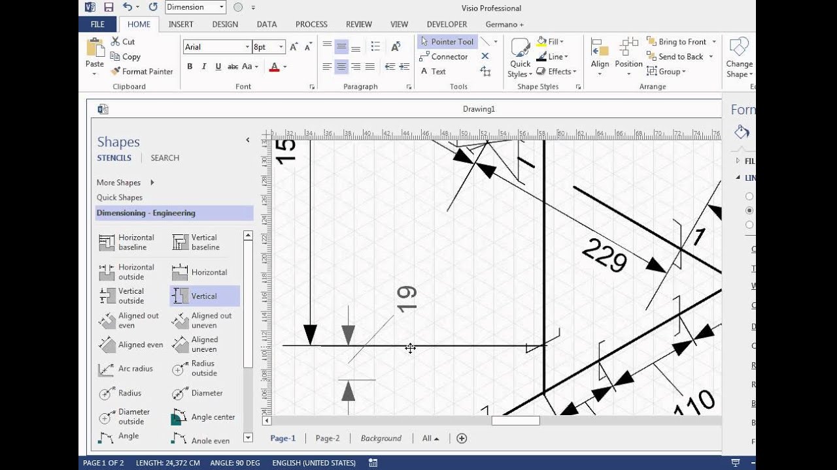Toggle underline formatting
837x470 pixels.
[x=218, y=67]
